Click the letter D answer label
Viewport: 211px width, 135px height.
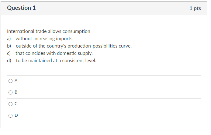[x=16, y=115]
